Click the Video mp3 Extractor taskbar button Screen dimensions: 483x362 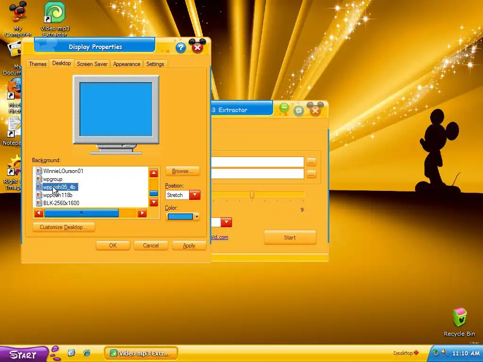[142, 353]
